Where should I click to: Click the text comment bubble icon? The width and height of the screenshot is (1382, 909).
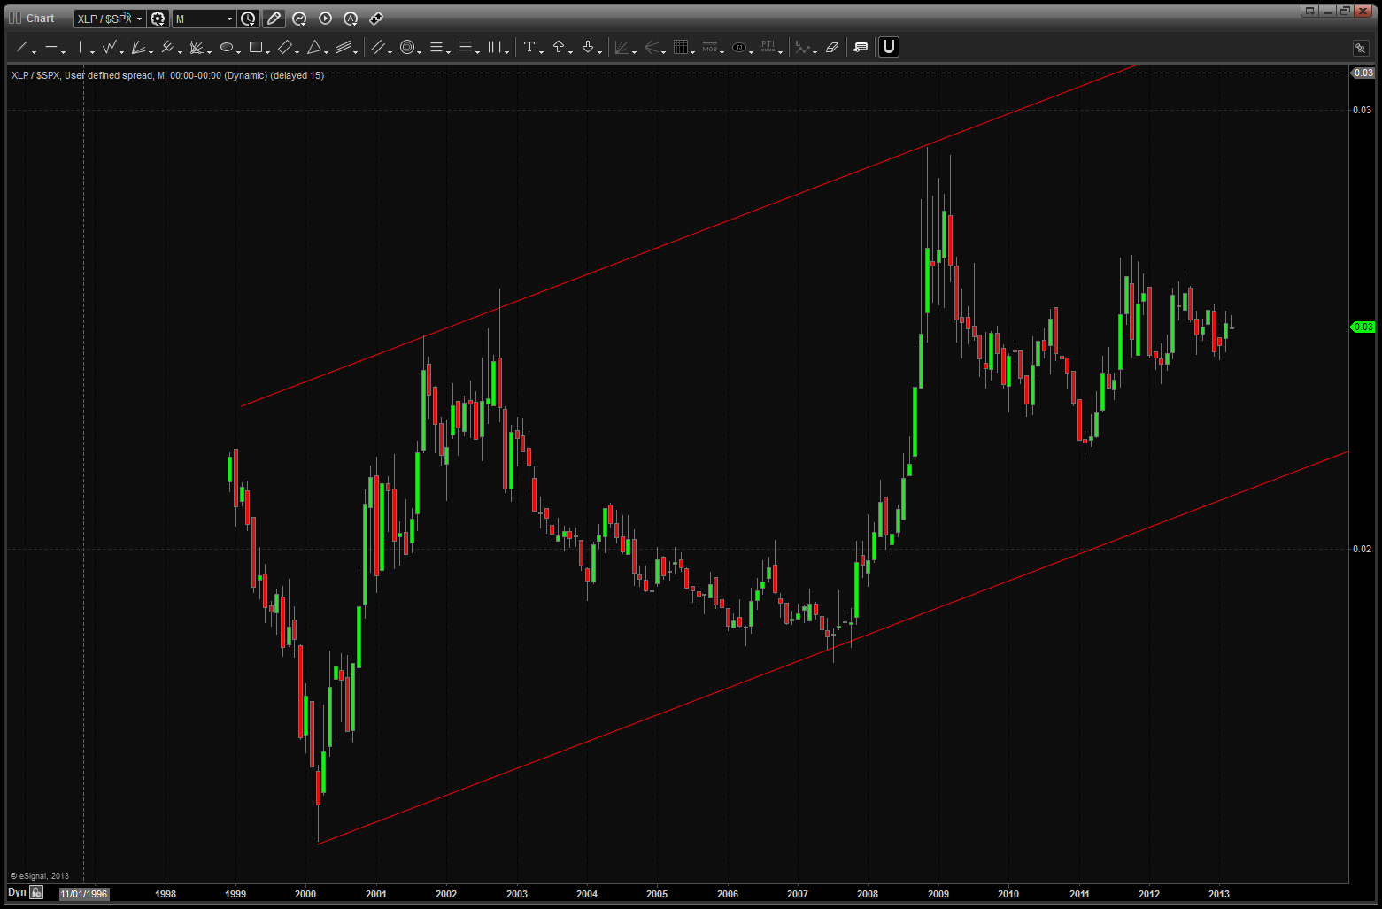(x=861, y=48)
